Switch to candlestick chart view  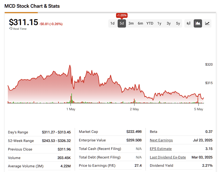[189, 23]
